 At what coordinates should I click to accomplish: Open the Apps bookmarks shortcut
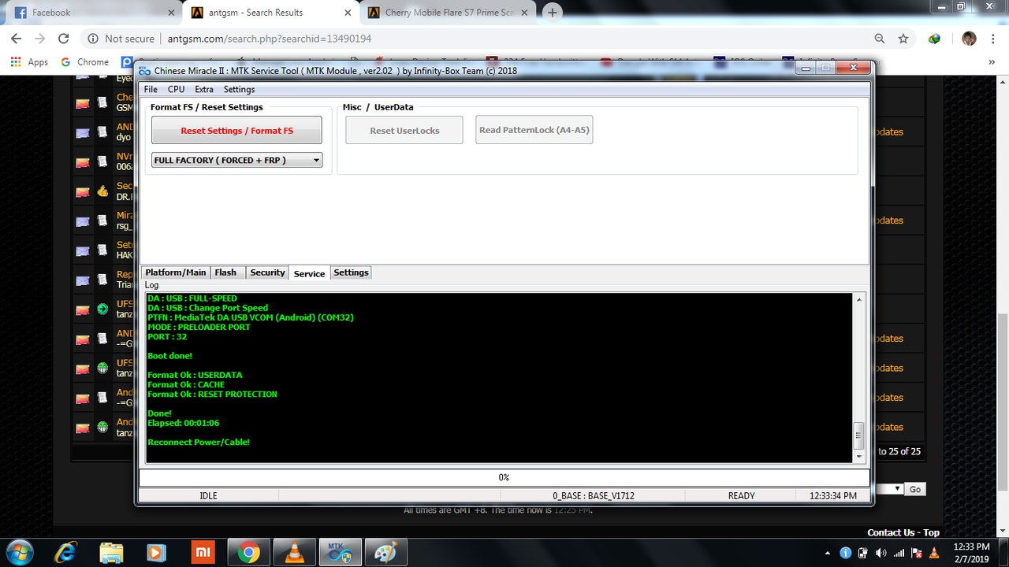(29, 62)
